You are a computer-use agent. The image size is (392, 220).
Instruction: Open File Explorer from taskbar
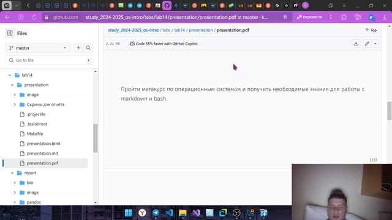point(183,213)
